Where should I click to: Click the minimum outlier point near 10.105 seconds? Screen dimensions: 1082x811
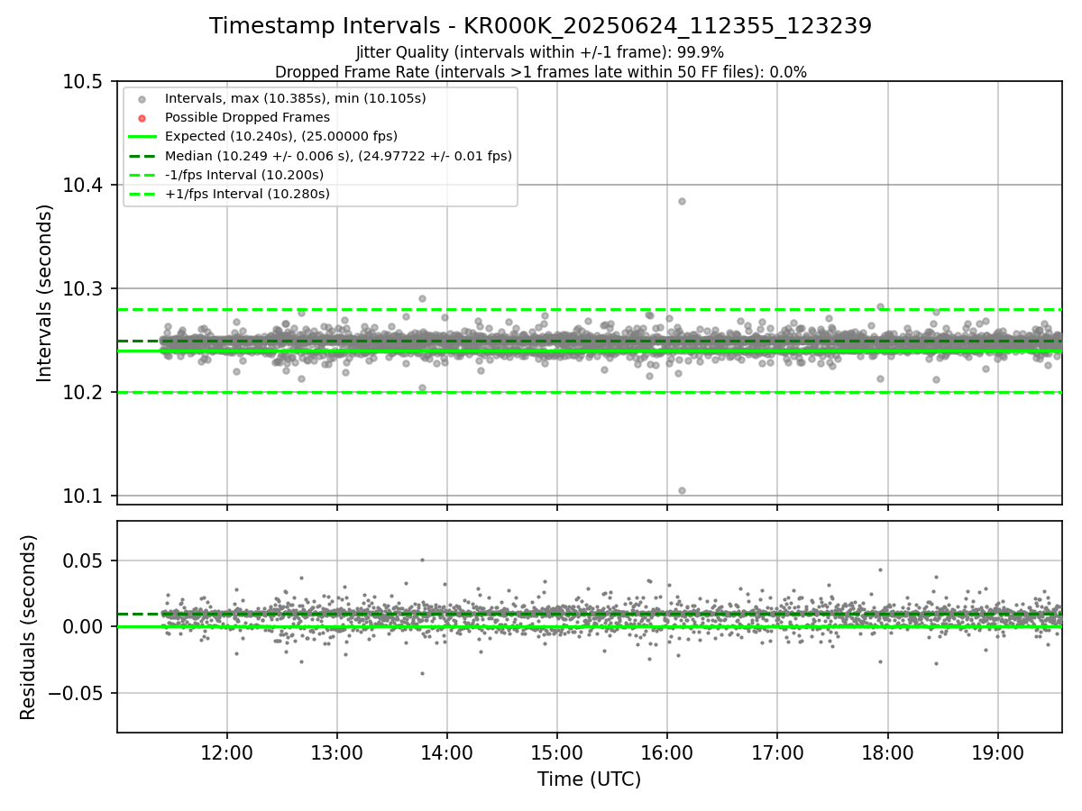coord(682,490)
